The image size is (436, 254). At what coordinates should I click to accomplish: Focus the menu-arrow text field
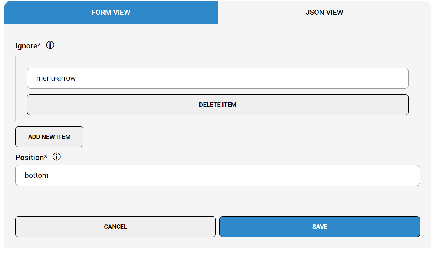point(218,78)
